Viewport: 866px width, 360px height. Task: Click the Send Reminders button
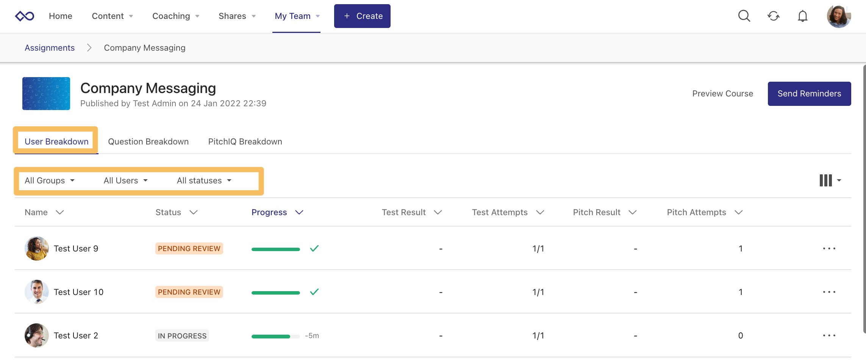tap(809, 93)
